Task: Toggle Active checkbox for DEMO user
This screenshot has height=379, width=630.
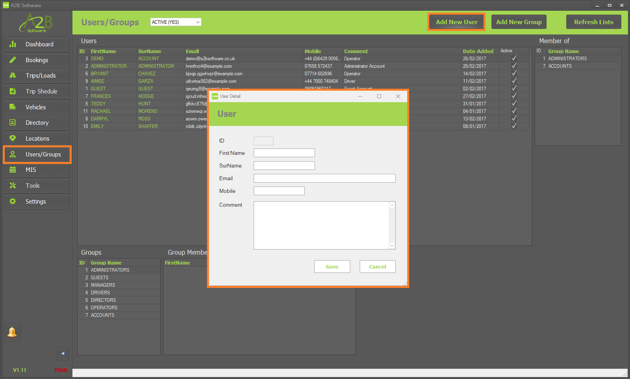Action: (514, 59)
